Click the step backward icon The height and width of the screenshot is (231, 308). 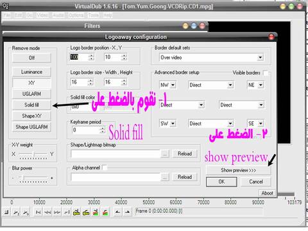pyautogui.click(x=47, y=212)
